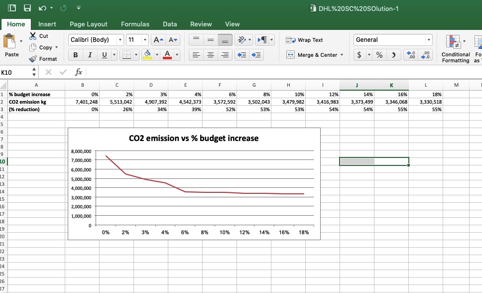Apply bold formatting

pyautogui.click(x=75, y=54)
